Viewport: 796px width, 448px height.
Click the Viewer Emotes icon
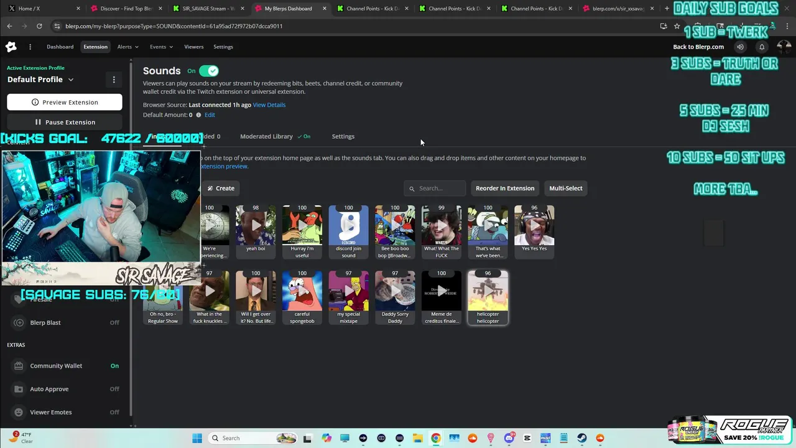pos(19,412)
